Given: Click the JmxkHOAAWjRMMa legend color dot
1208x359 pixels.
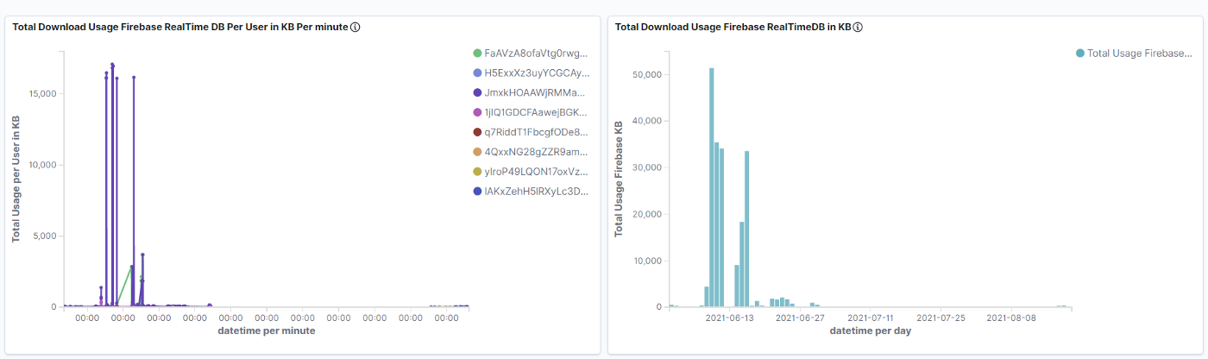Looking at the screenshot, I should [x=477, y=92].
